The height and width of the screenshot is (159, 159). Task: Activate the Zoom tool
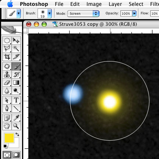[16, 126]
